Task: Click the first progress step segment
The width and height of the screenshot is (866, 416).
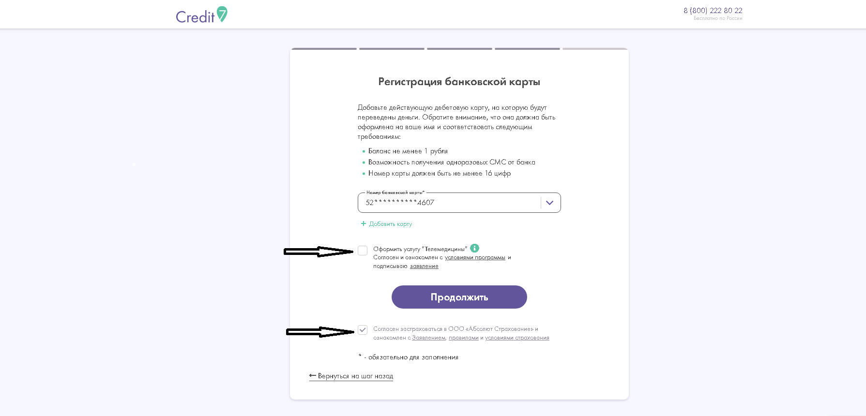Action: 324,49
